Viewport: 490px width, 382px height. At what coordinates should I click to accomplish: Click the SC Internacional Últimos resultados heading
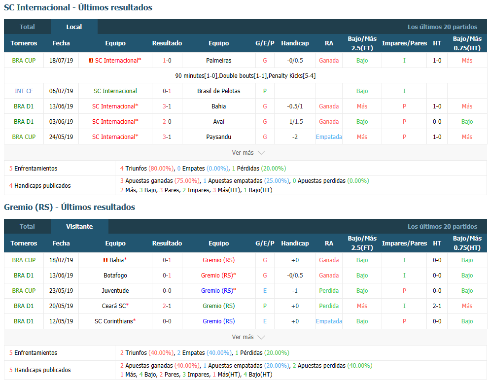[78, 7]
